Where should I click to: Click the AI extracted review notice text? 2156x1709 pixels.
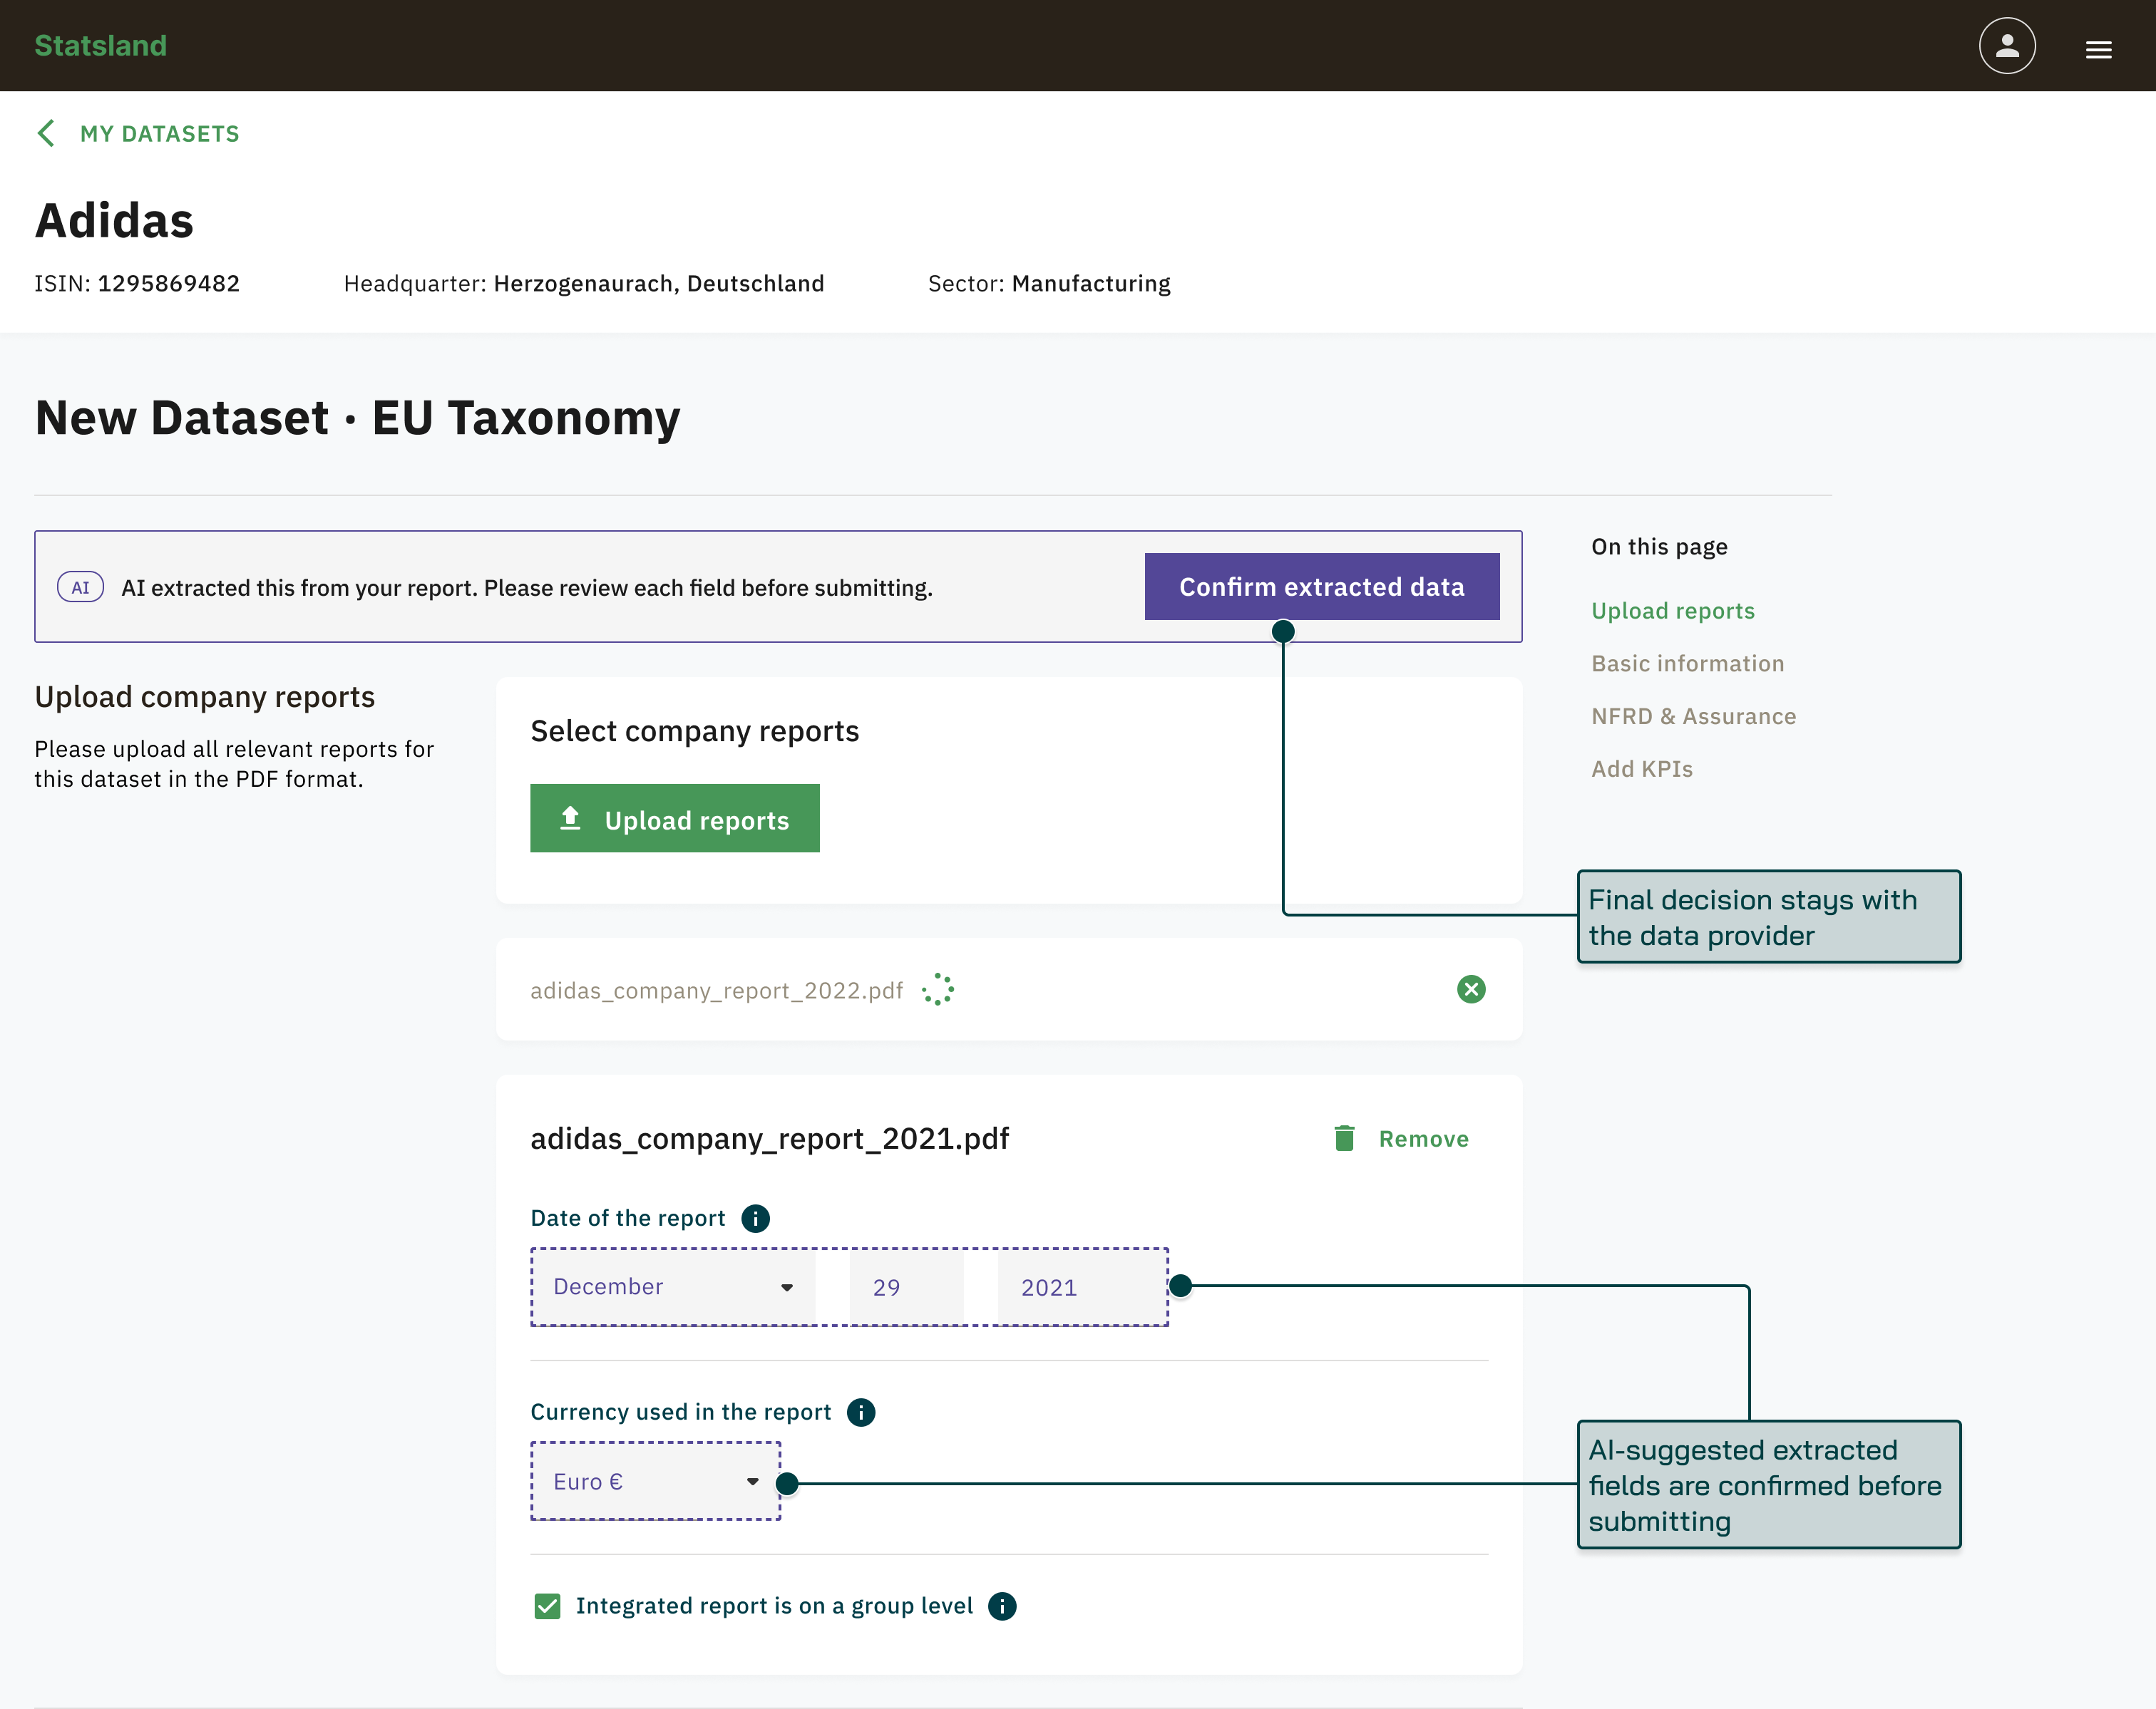point(526,588)
